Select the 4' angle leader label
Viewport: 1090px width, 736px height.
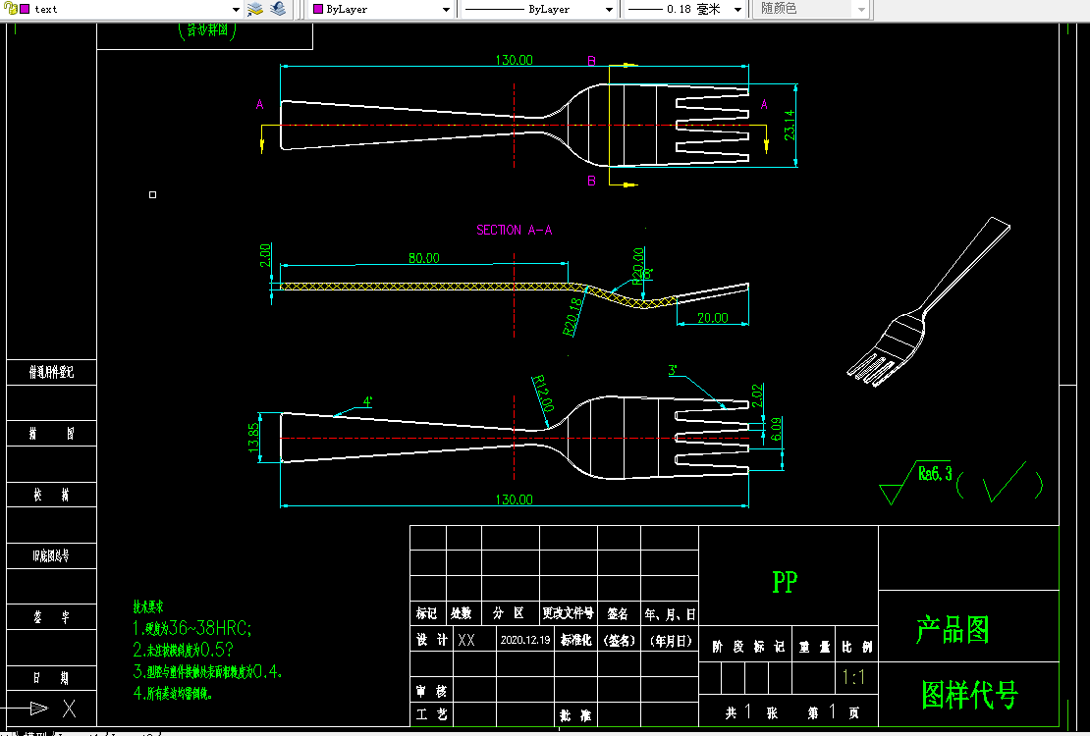(367, 401)
